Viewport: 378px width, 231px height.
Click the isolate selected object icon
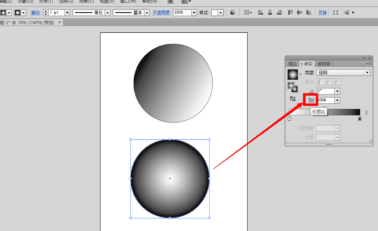pyautogui.click(x=335, y=13)
